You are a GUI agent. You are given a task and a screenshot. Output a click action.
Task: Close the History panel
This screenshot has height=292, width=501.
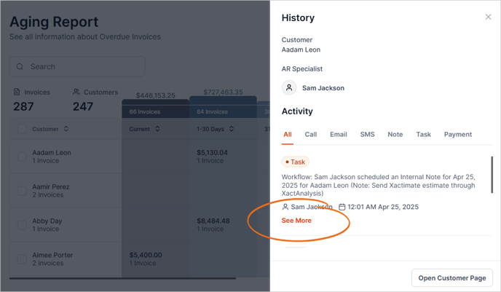click(488, 17)
